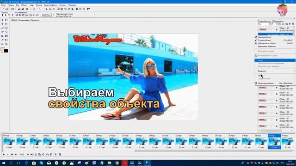Open the Object menu in the menu bar
The image size is (296, 166).
click(24, 5)
